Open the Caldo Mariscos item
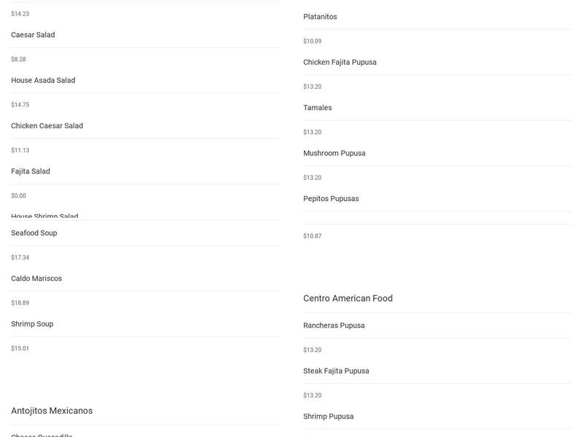Screen dimensions: 583x437 tap(36, 278)
